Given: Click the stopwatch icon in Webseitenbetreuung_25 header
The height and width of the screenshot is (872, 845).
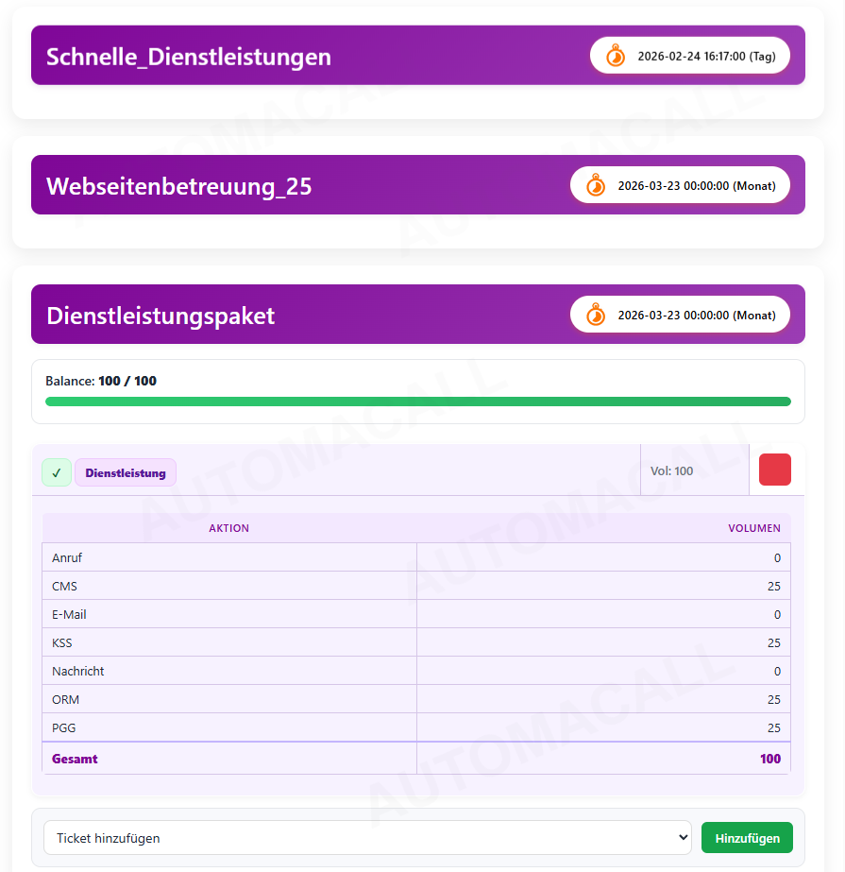Looking at the screenshot, I should click(596, 185).
